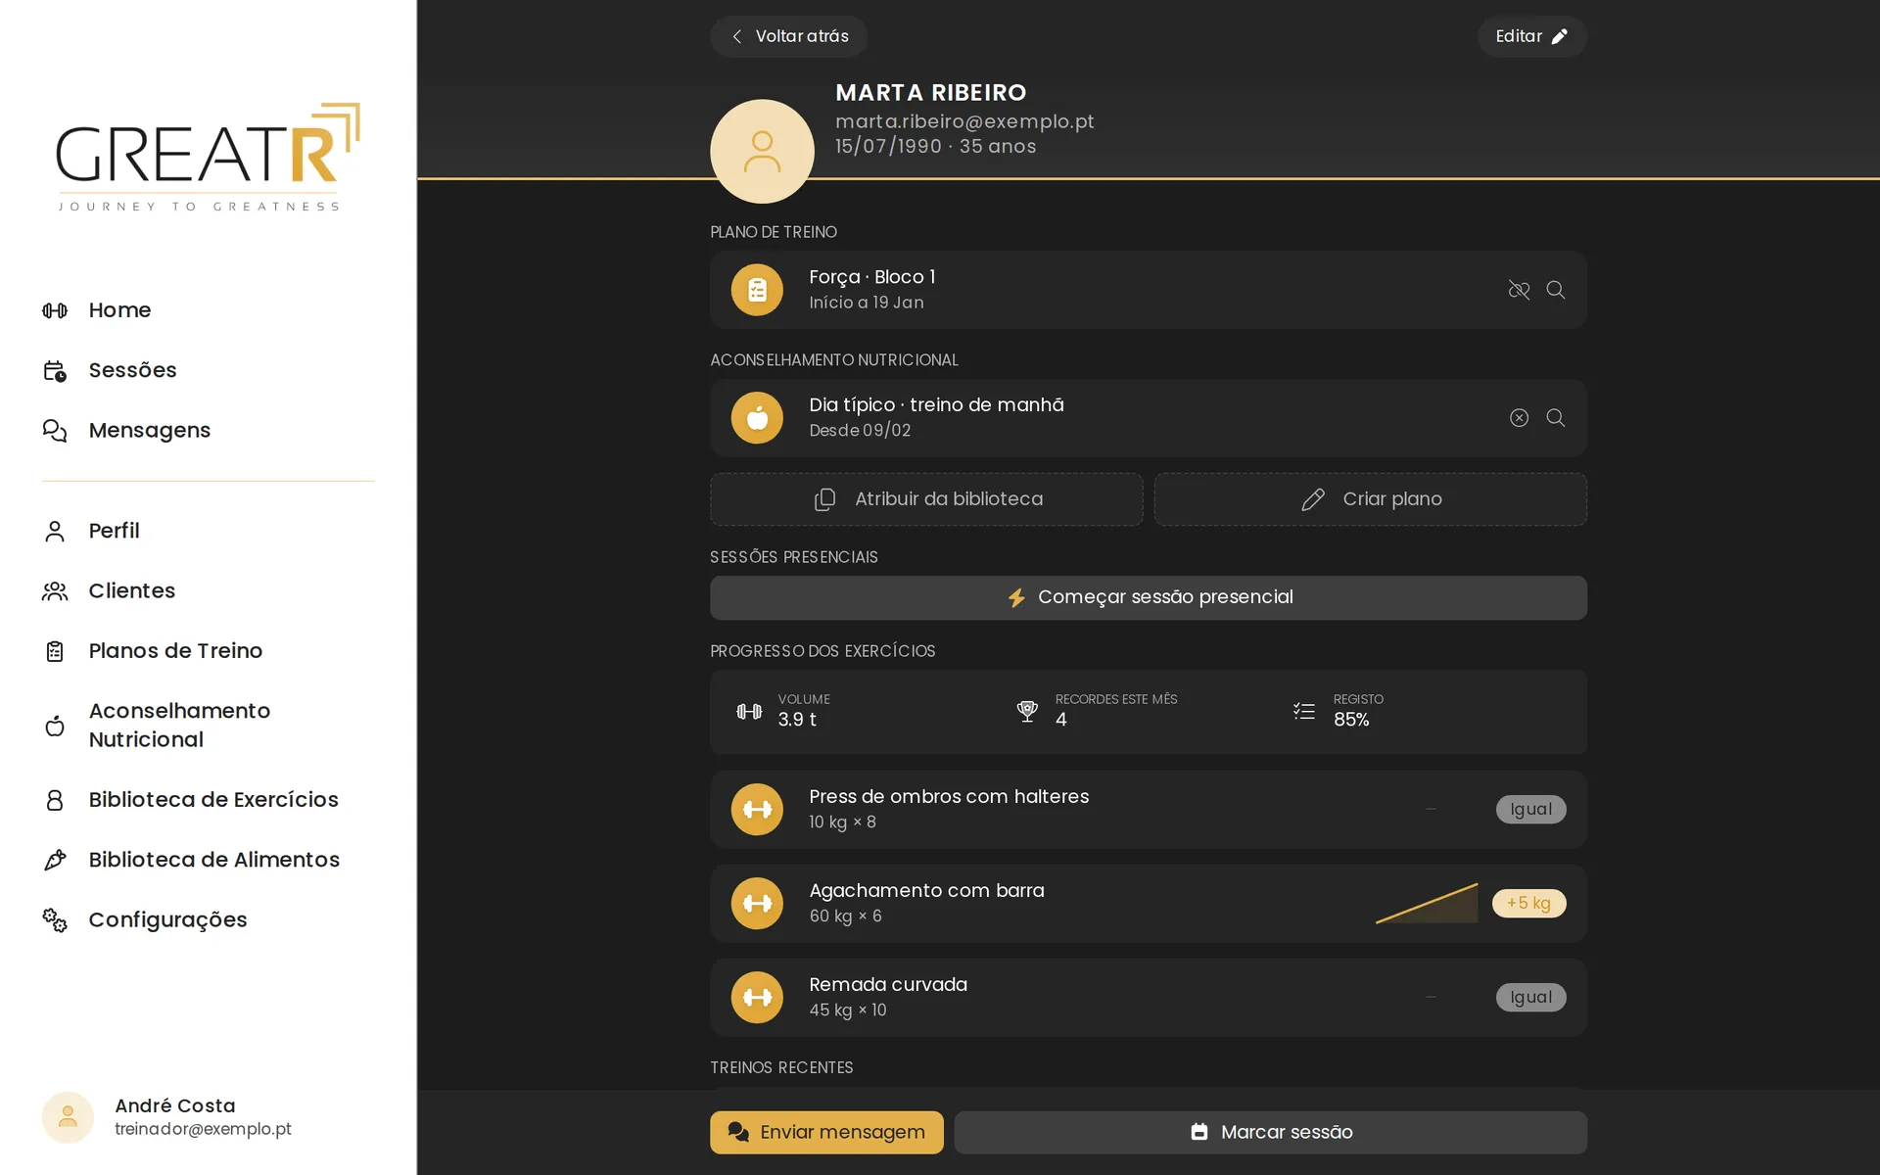Open the Remada curvada exercise row
The height and width of the screenshot is (1175, 1880).
pyautogui.click(x=1149, y=998)
